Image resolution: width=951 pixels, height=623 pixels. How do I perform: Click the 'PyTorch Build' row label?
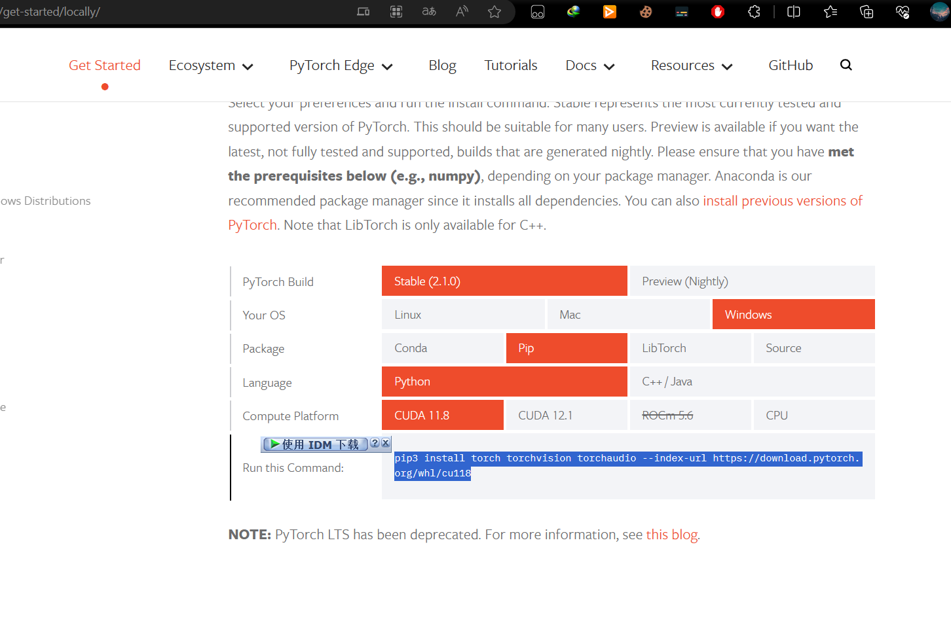coord(278,282)
